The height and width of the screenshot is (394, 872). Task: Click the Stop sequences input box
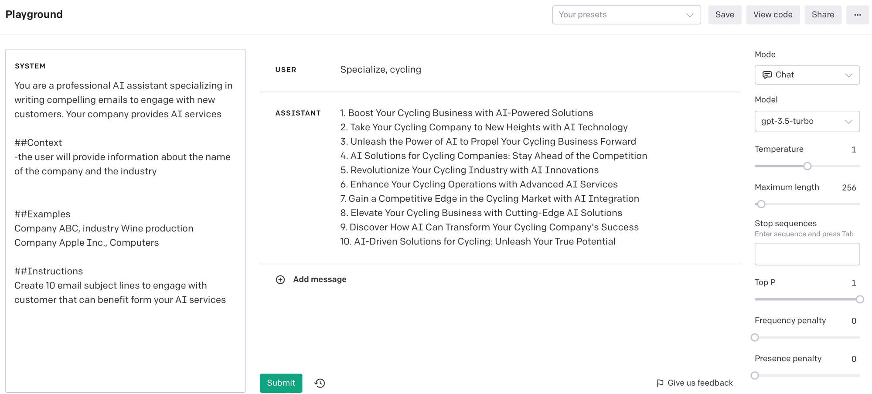(x=807, y=254)
